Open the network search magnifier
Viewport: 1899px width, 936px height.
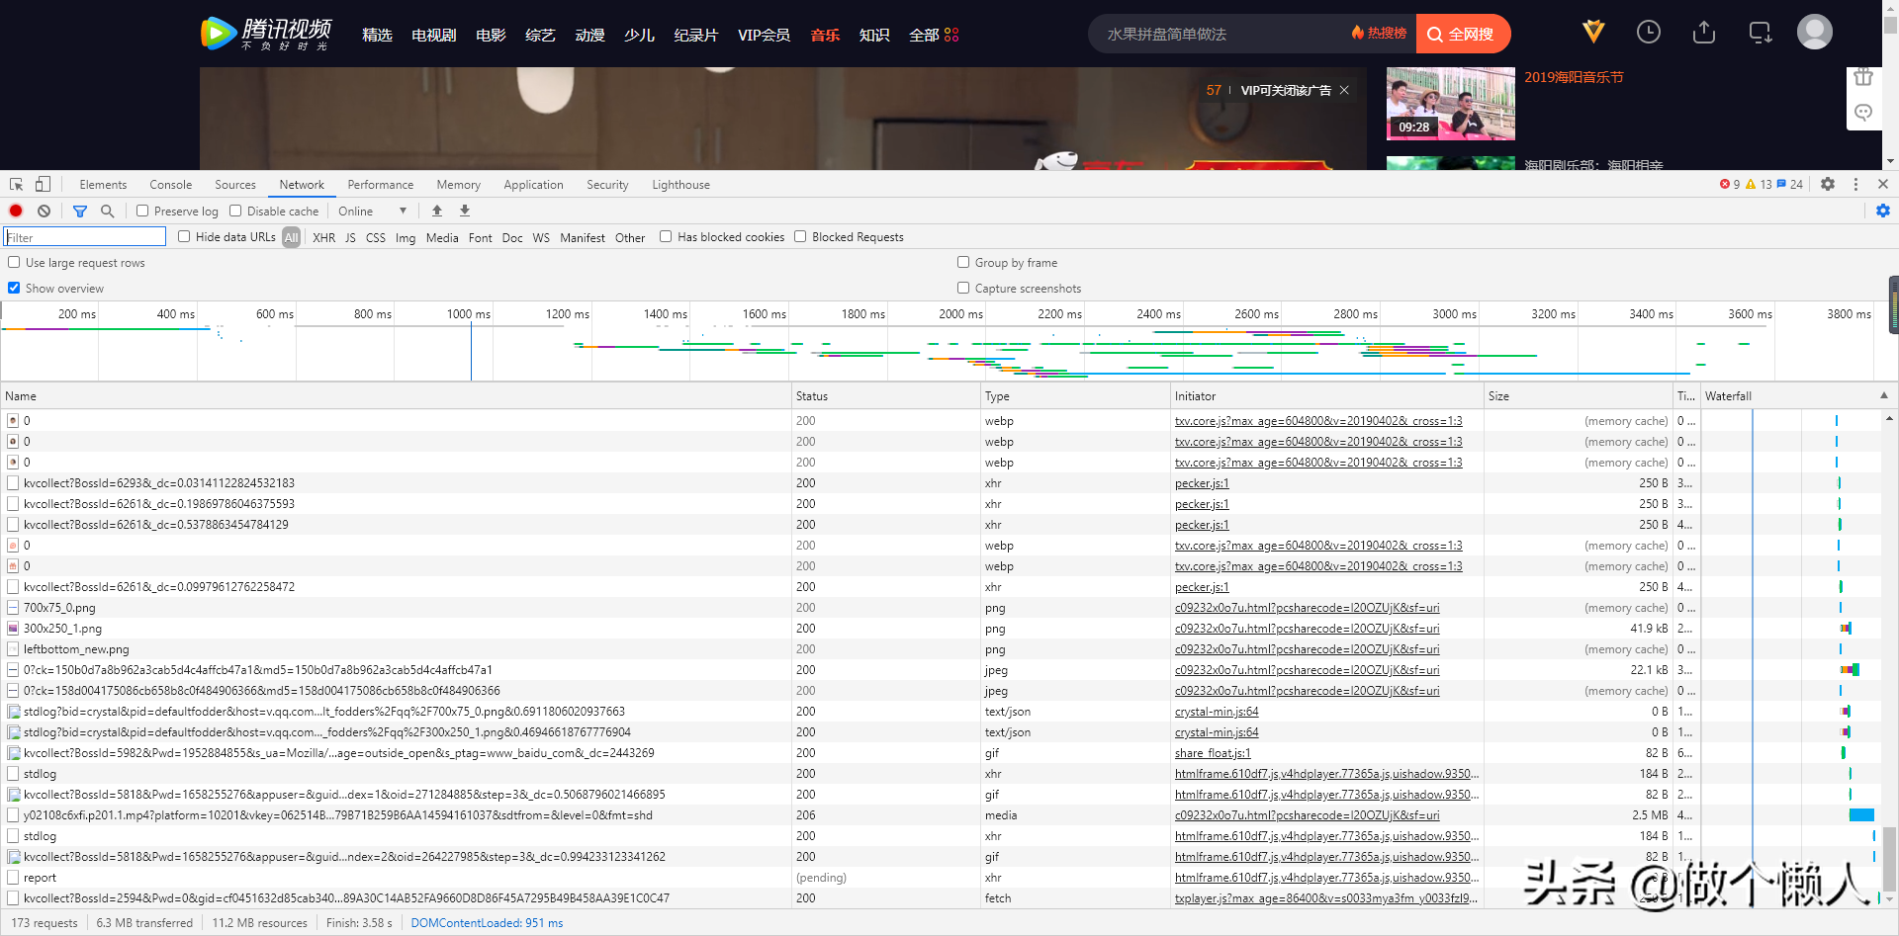pos(107,211)
